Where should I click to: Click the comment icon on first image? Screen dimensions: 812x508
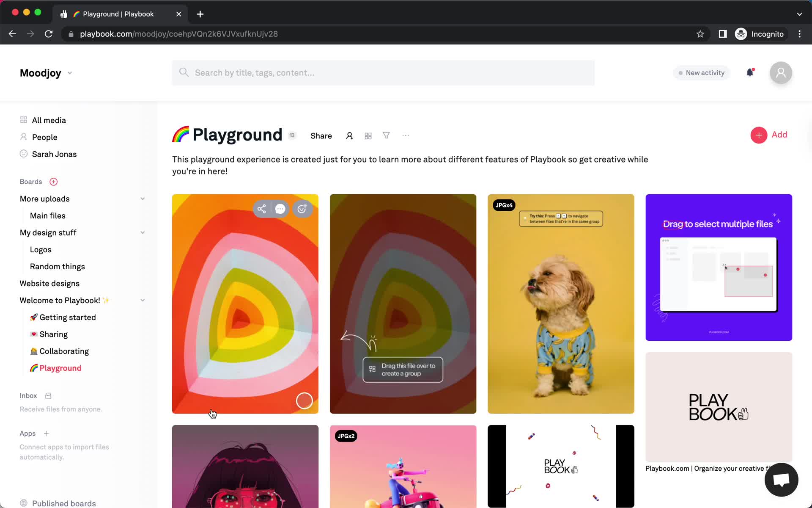280,209
